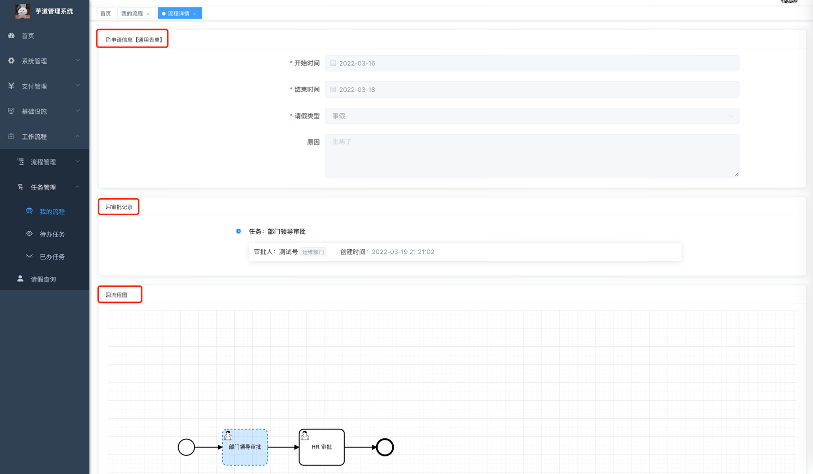
Task: Switch to the 首页 tab
Action: pyautogui.click(x=105, y=14)
